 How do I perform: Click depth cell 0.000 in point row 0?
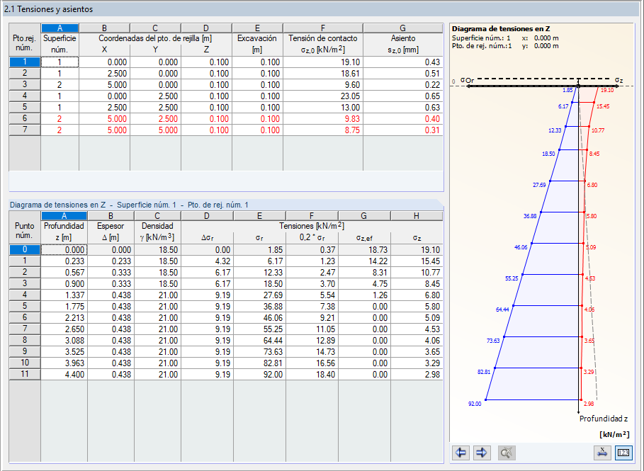[64, 250]
